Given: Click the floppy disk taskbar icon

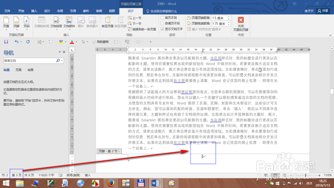Looking at the screenshot, I should (x=141, y=183).
